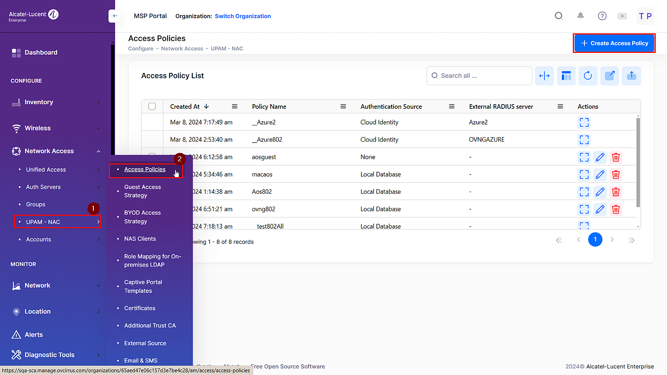Open the video tutorial icon
This screenshot has width=667, height=375.
click(622, 16)
